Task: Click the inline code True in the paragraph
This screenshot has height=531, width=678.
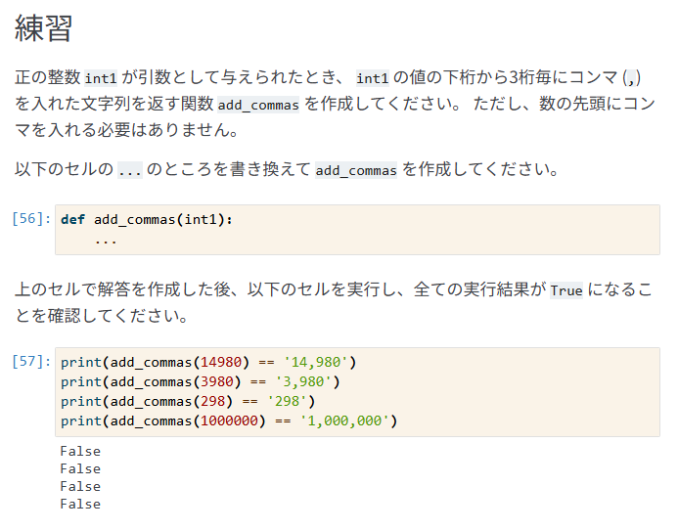Action: point(566,290)
